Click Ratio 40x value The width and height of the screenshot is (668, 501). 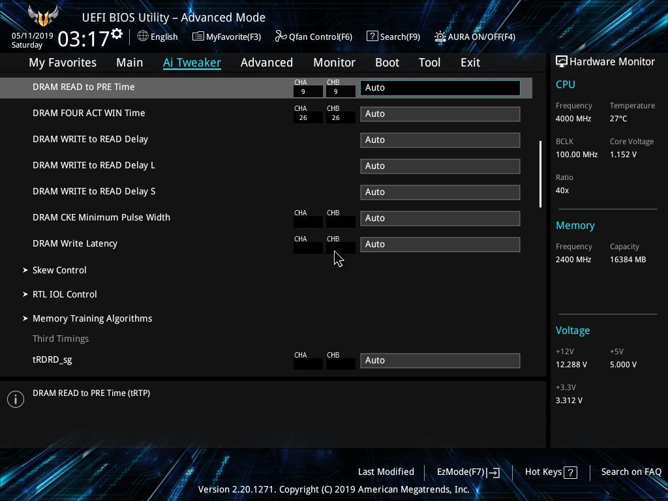coord(562,190)
